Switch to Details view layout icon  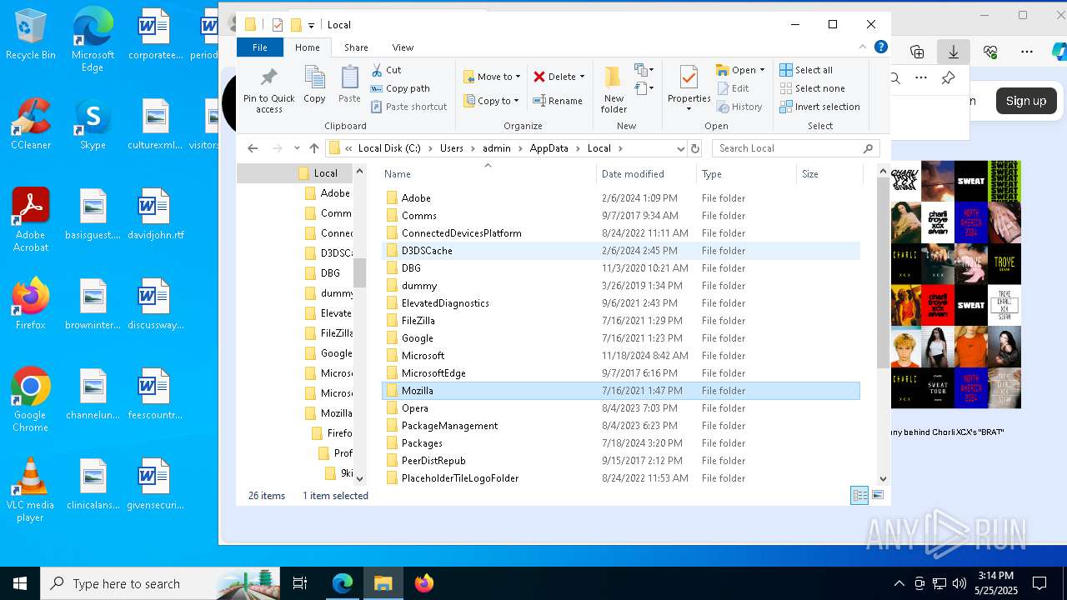coord(859,495)
